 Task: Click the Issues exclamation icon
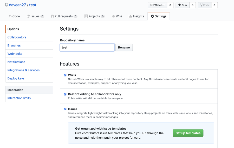point(28,16)
